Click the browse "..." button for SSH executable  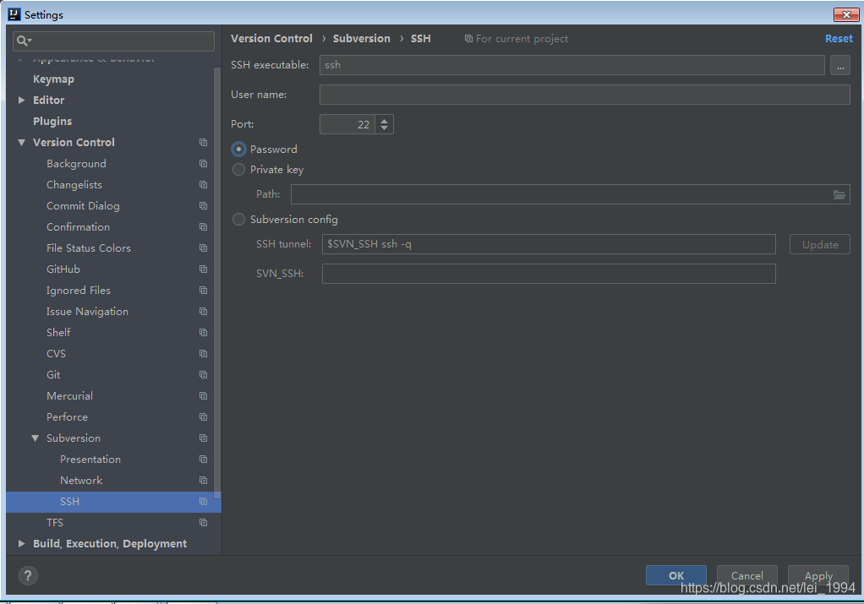point(839,64)
